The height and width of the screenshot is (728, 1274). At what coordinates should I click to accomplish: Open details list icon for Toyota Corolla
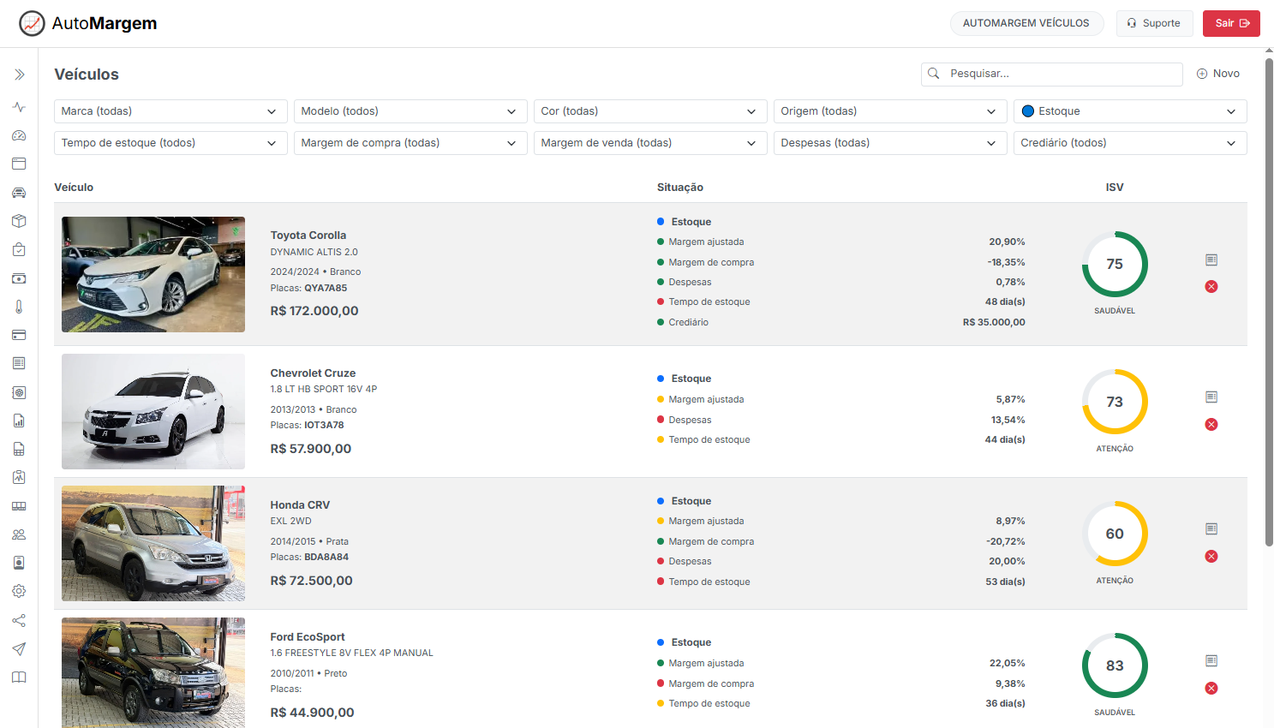click(x=1211, y=260)
